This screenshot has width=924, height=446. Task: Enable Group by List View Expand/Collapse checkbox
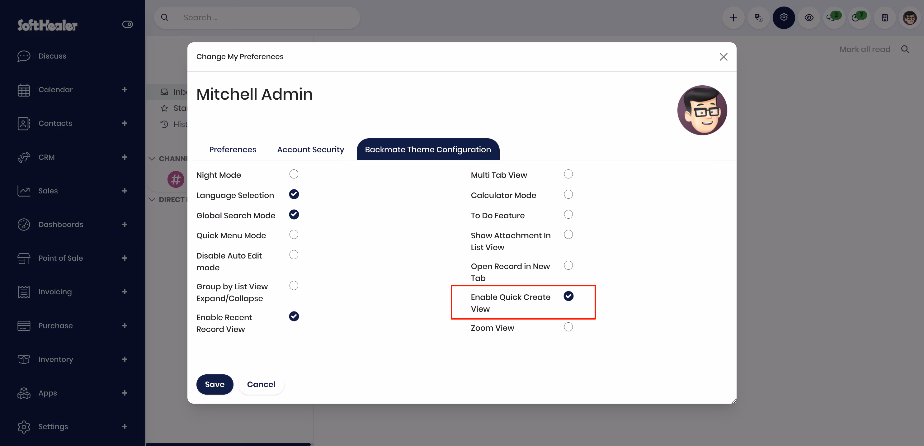(x=294, y=286)
